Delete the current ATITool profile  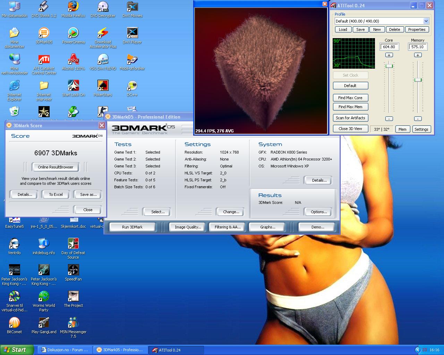[x=394, y=29]
